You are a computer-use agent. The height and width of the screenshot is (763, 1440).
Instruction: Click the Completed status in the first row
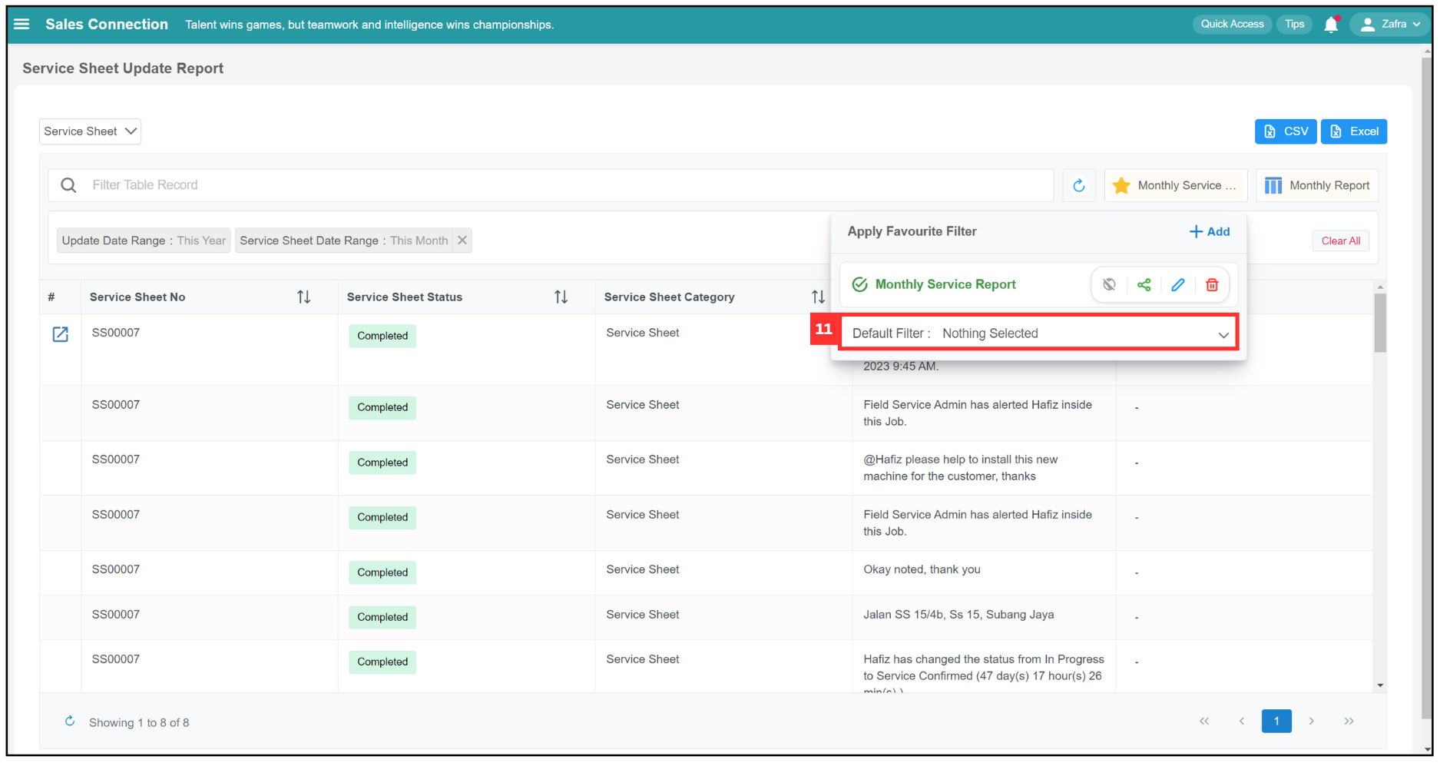pyautogui.click(x=382, y=336)
